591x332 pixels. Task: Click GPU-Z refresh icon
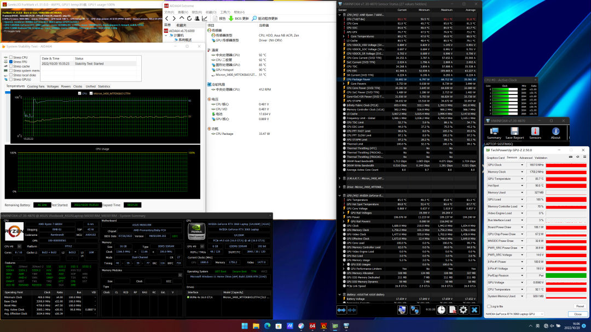[x=577, y=157]
